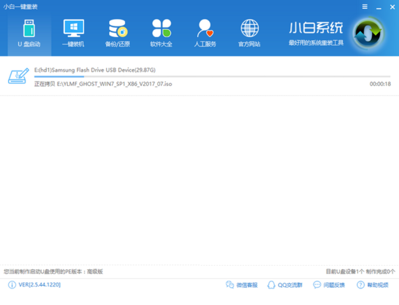
Task: Click the round 小白系统 logo icon
Action: click(x=369, y=34)
